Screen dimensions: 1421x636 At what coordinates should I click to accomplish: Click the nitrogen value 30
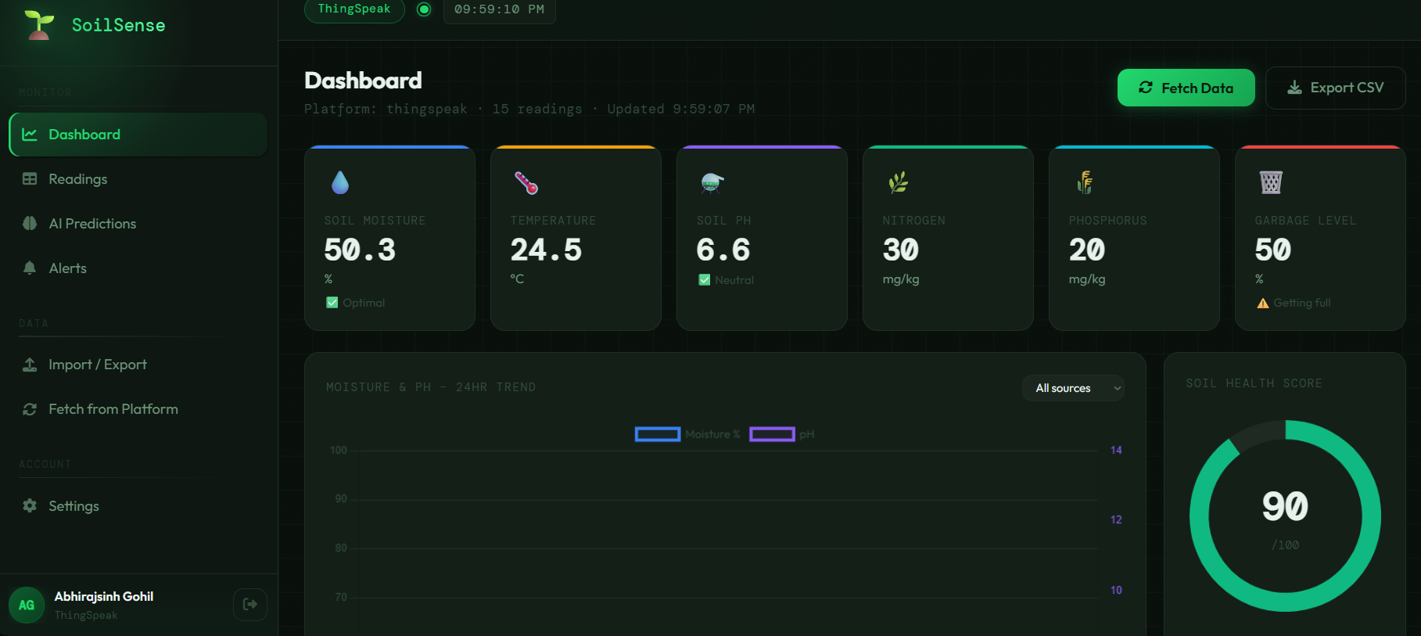tap(901, 250)
